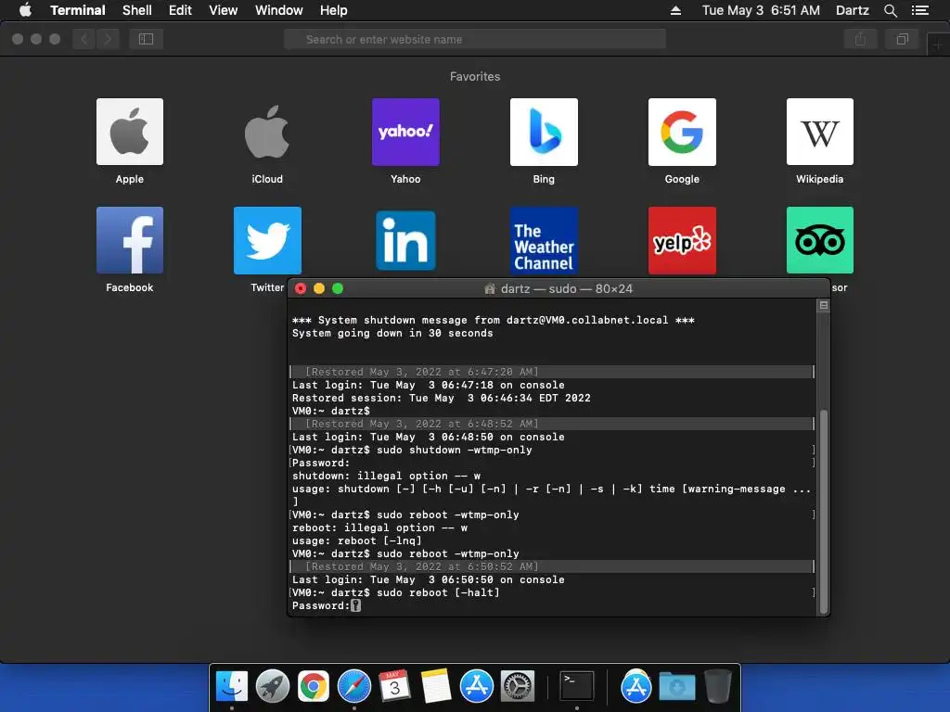This screenshot has height=712, width=950.
Task: Minimize the Terminal window with yellow button
Action: coord(319,289)
